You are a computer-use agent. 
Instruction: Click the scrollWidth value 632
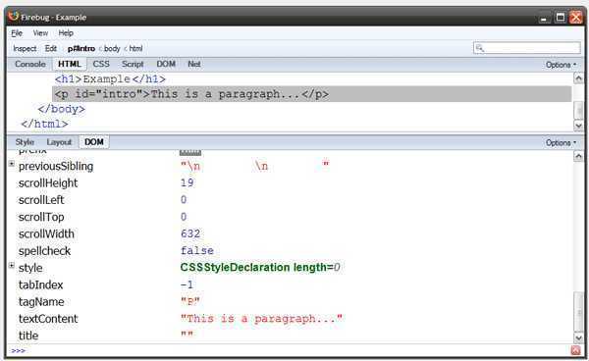pyautogui.click(x=190, y=233)
